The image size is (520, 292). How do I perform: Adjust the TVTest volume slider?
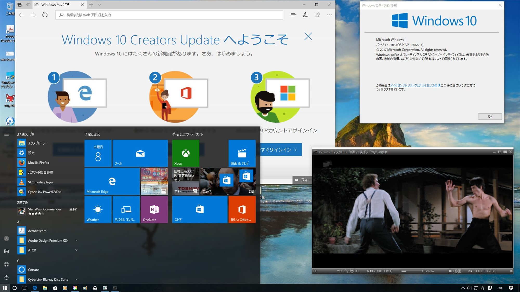pyautogui.click(x=412, y=271)
